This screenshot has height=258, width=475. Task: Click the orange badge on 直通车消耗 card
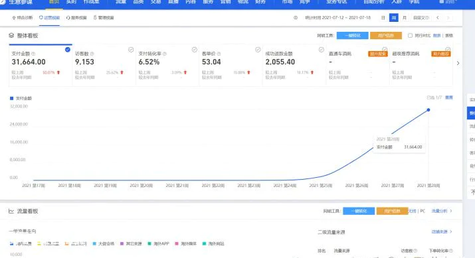point(378,54)
